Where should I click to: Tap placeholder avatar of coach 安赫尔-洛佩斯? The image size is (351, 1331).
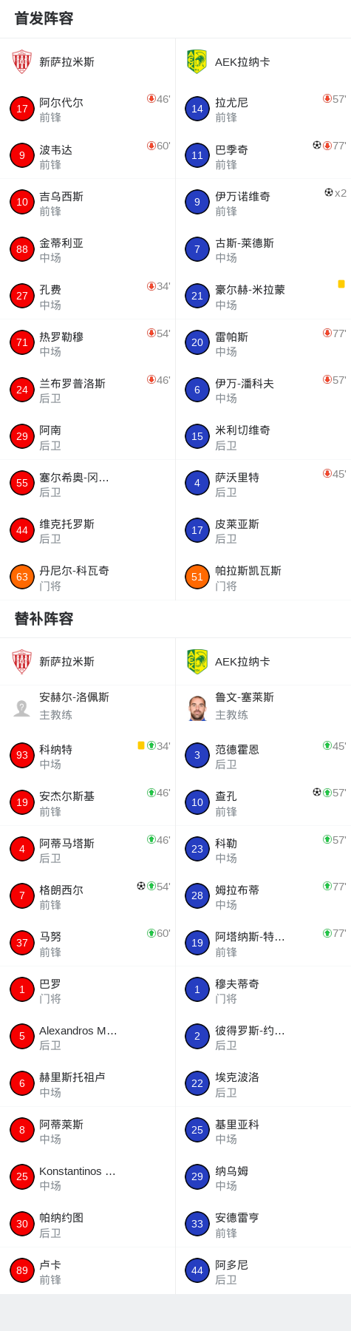pos(22,708)
